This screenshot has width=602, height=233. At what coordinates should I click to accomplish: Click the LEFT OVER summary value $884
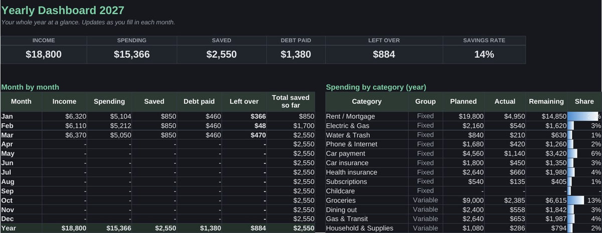coord(384,55)
